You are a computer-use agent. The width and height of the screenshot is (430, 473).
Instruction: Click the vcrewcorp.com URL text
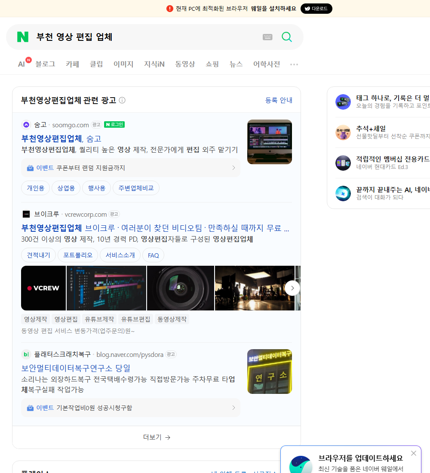(86, 215)
